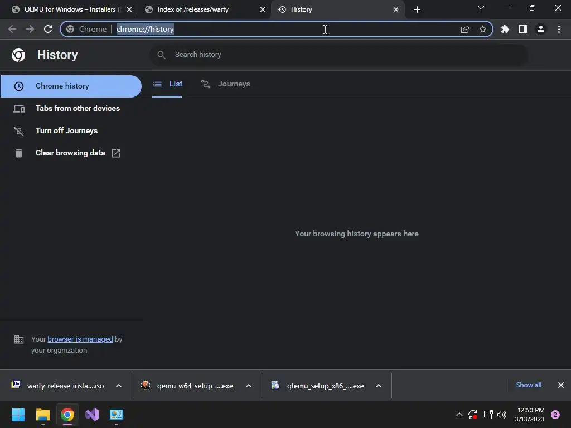Expand options for qtemu_setup_x86 exe download
The width and height of the screenshot is (571, 428).
(x=379, y=386)
